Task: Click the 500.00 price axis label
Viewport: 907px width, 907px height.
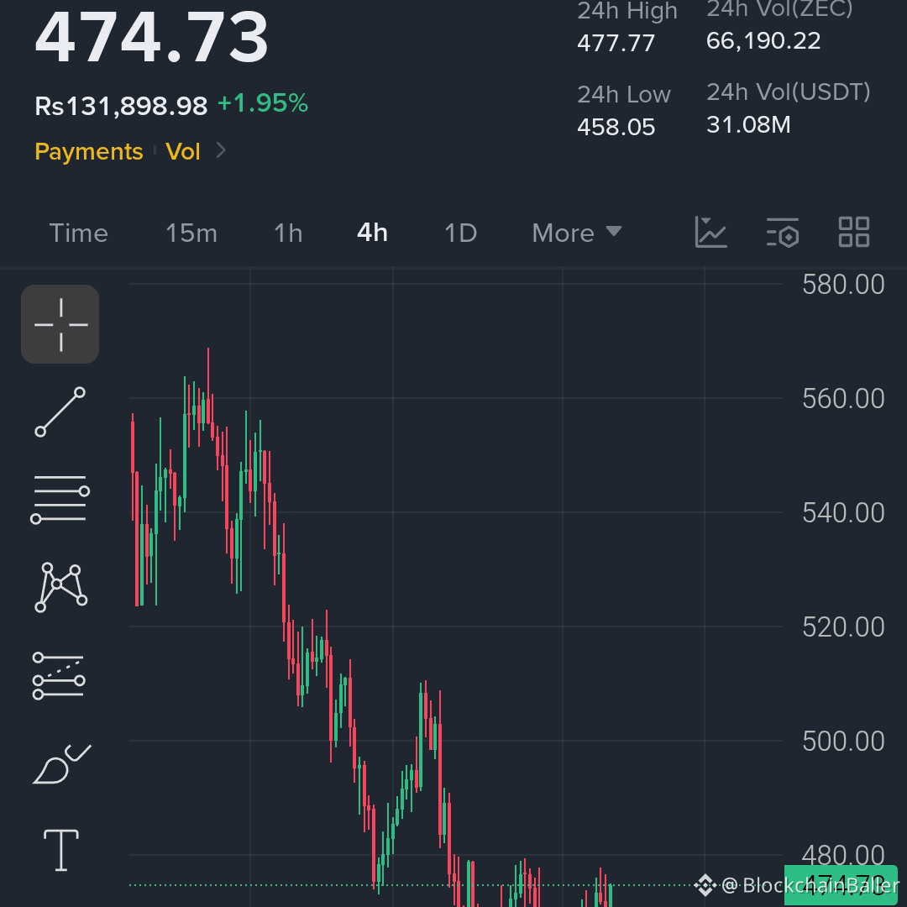Action: (843, 741)
